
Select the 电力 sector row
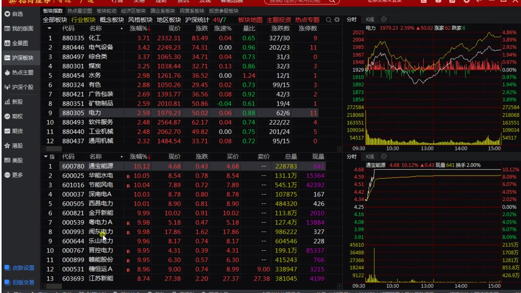[x=180, y=113]
